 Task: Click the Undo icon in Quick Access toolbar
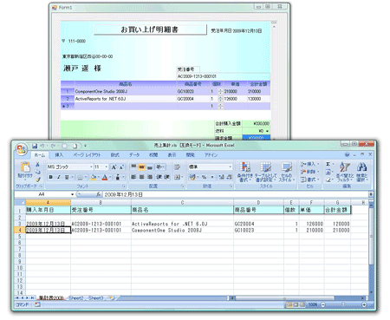pos(42,146)
